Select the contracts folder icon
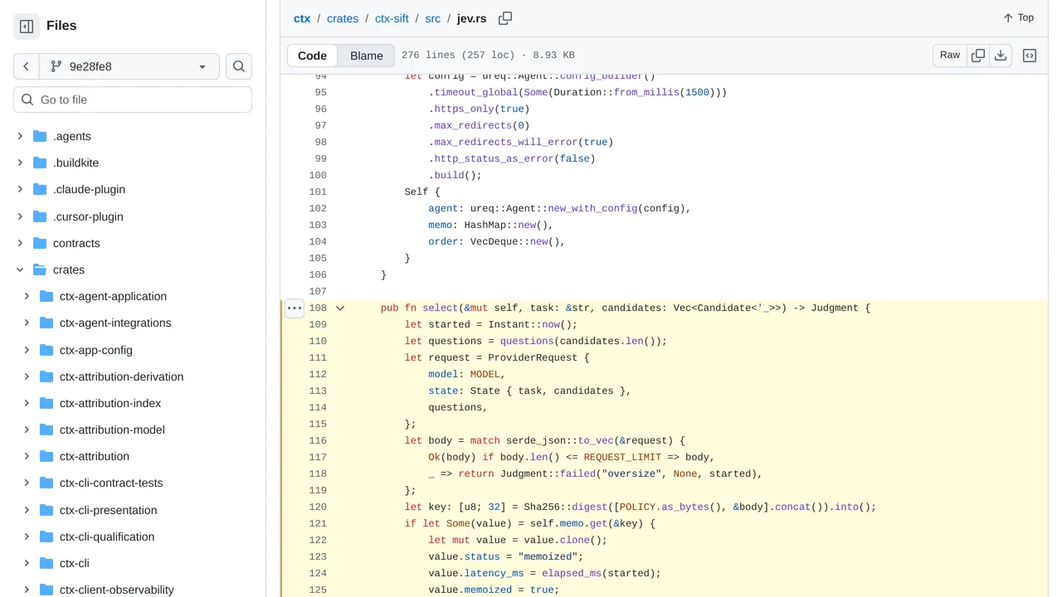Viewport: 1062px width, 597px height. pyautogui.click(x=40, y=243)
